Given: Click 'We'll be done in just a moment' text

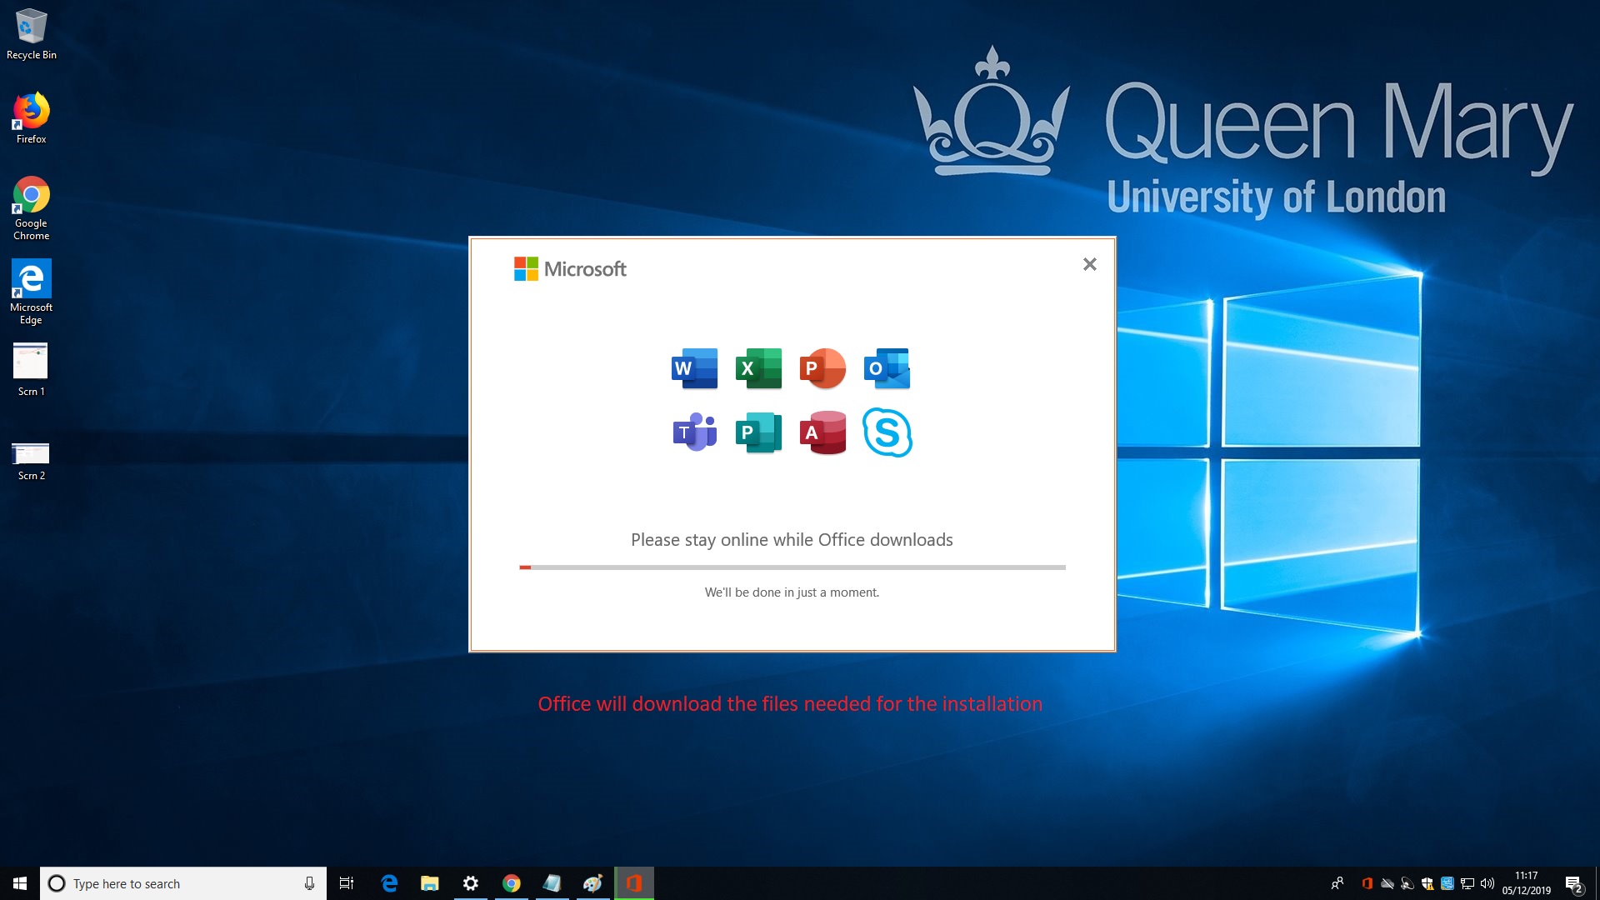Looking at the screenshot, I should (792, 592).
